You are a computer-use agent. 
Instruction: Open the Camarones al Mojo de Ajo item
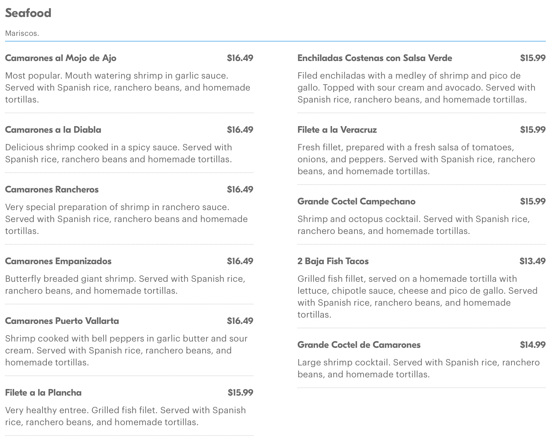point(61,58)
